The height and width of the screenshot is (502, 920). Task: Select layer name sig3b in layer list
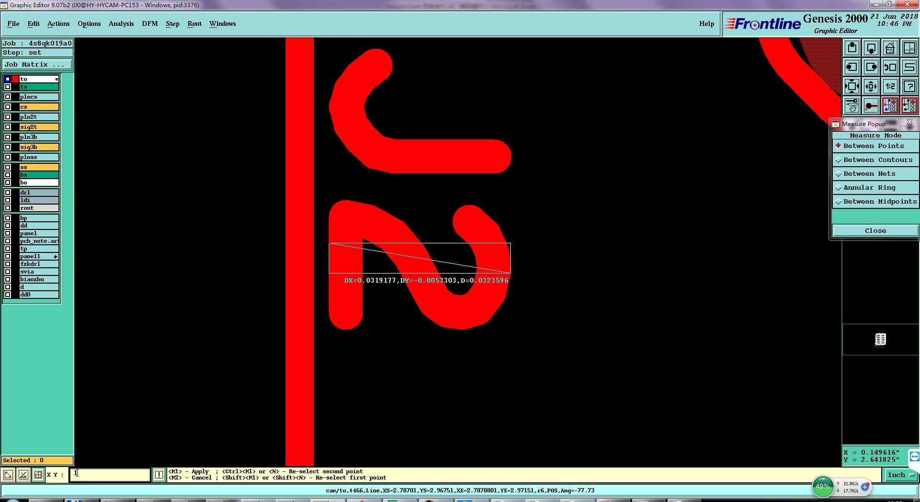[x=39, y=147]
